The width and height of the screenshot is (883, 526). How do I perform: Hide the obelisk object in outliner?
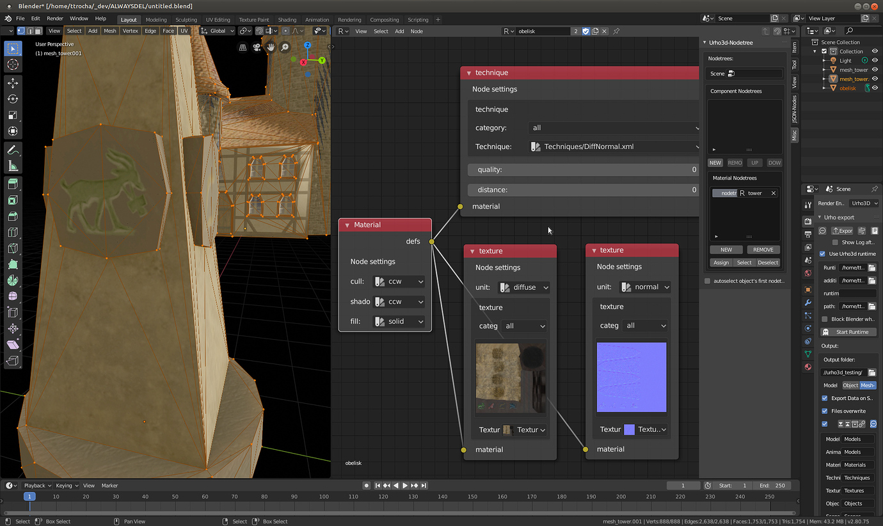(x=875, y=88)
